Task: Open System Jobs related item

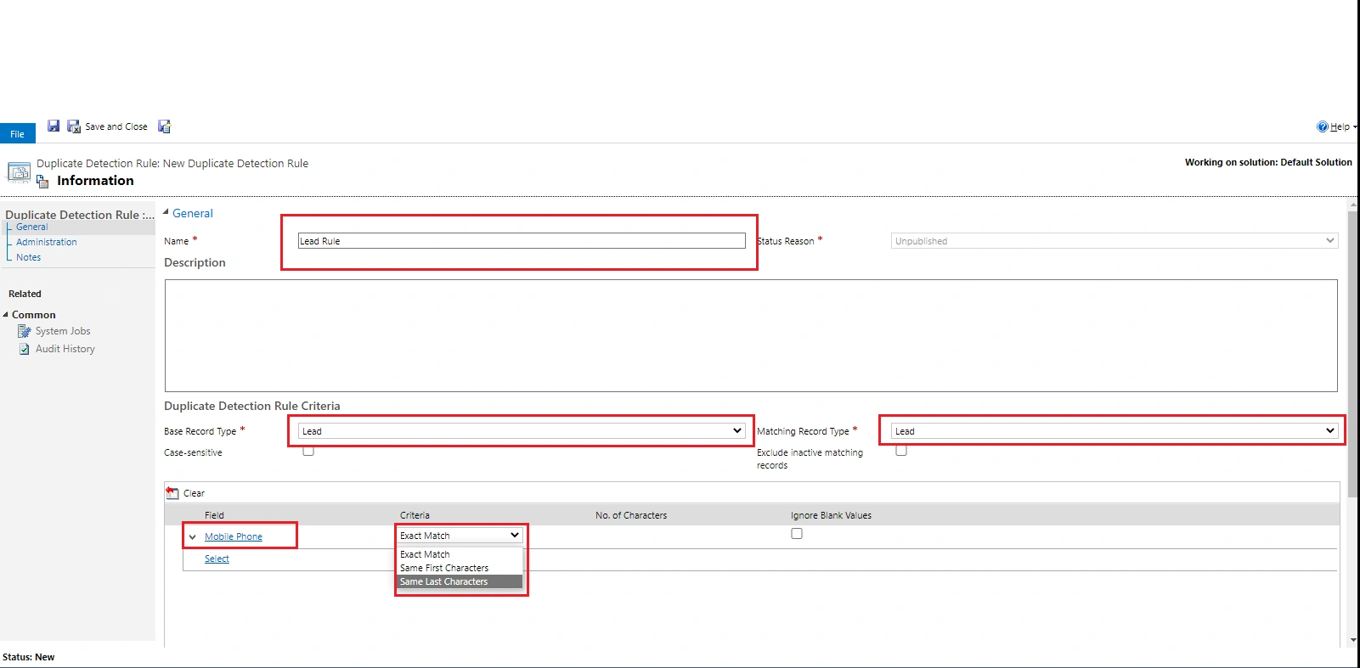Action: click(x=63, y=331)
